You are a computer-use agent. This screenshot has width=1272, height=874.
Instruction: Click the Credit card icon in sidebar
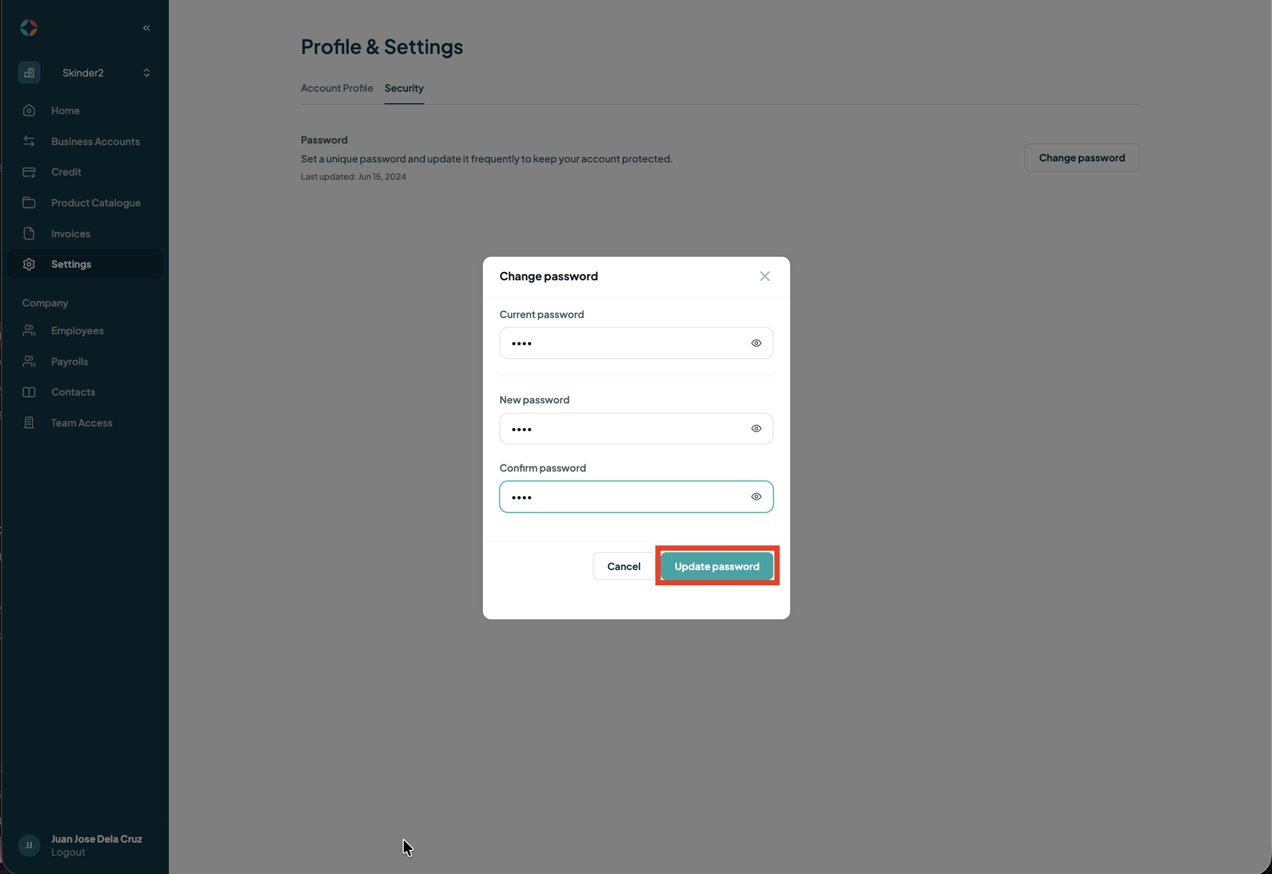29,172
